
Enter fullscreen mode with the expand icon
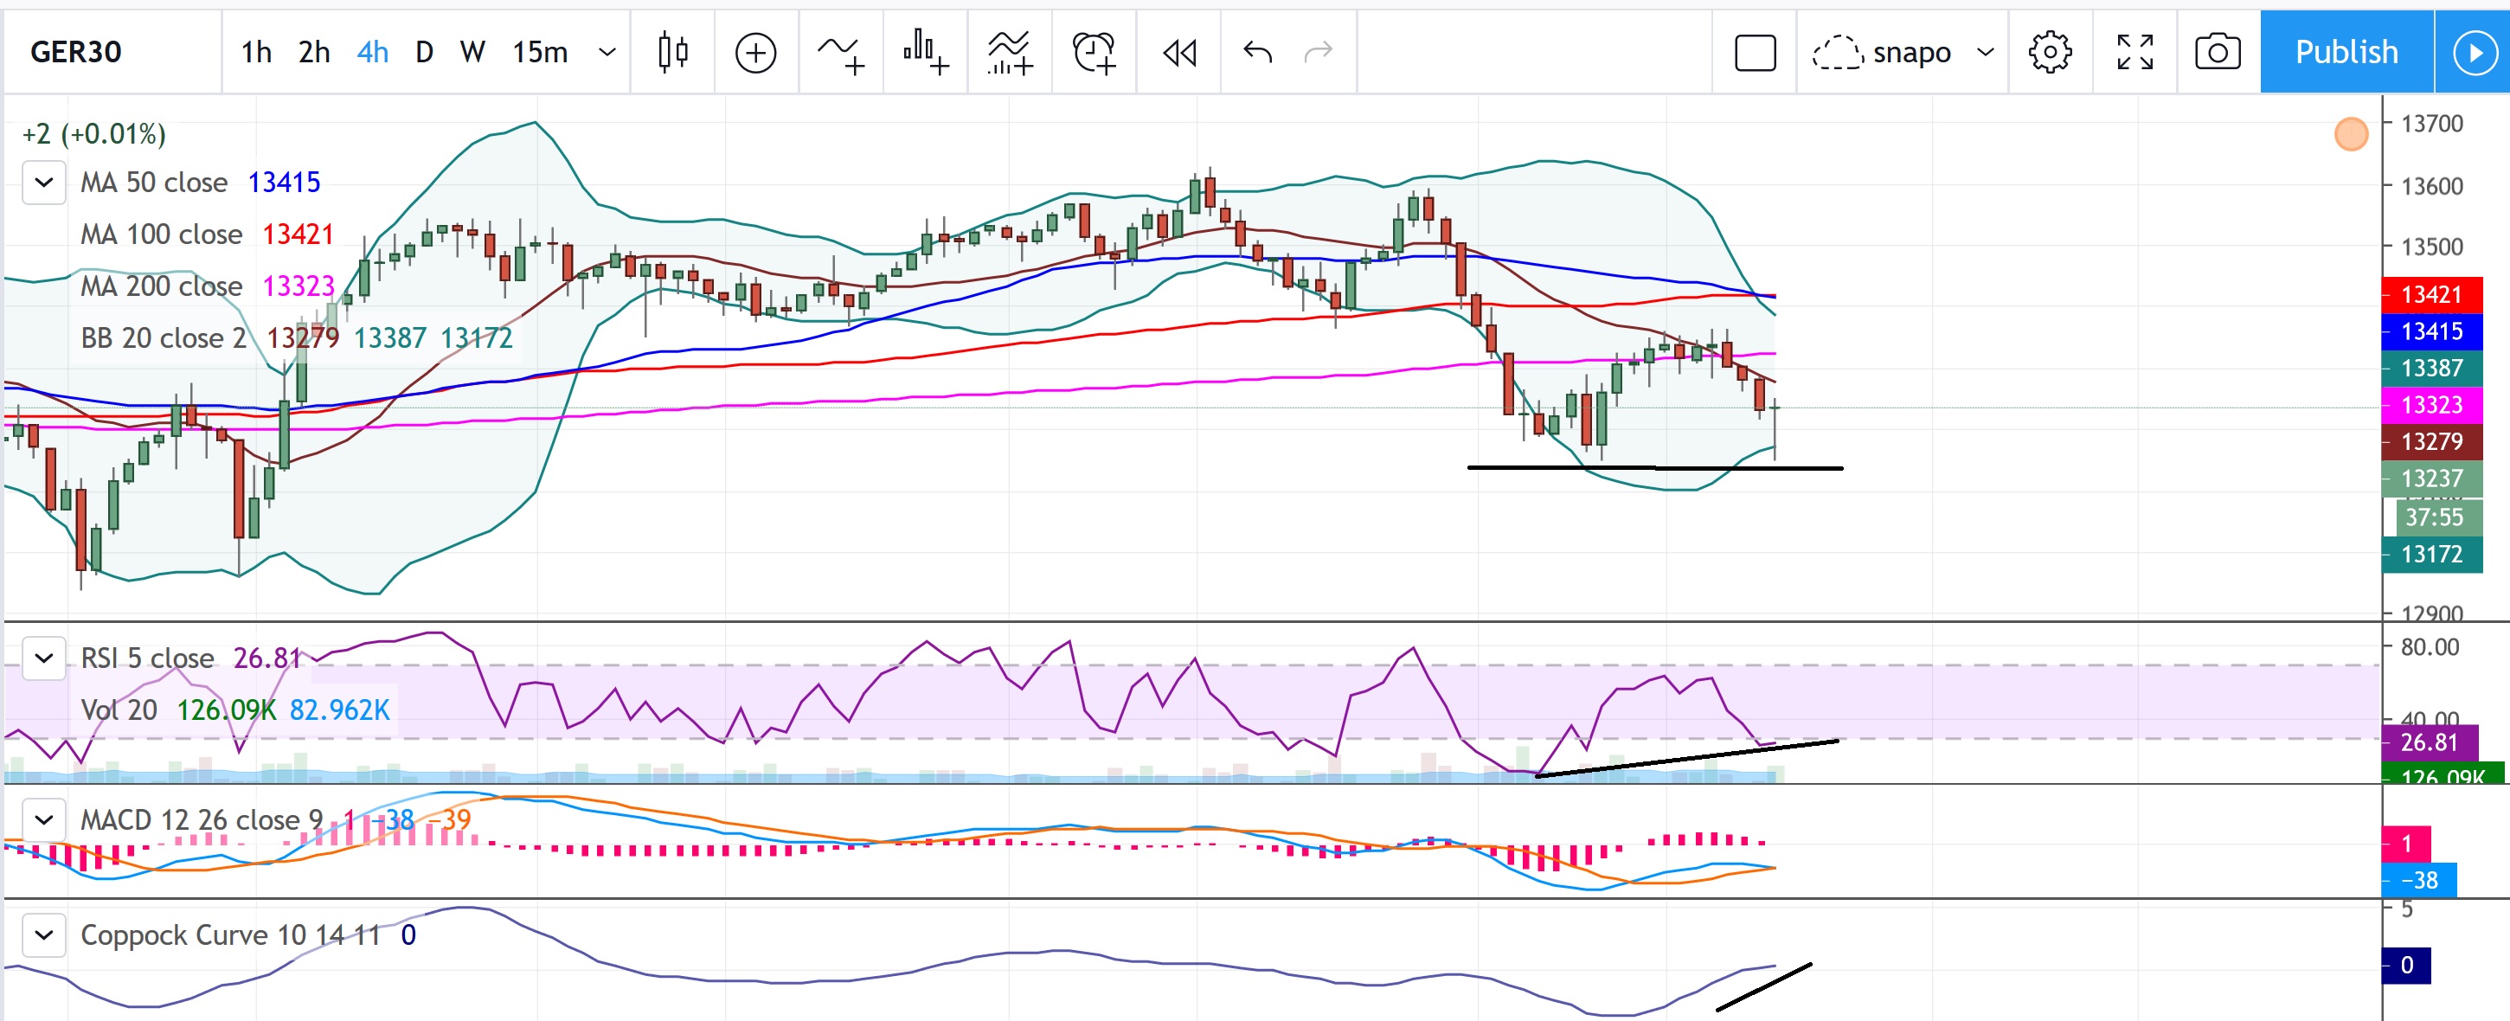2134,52
